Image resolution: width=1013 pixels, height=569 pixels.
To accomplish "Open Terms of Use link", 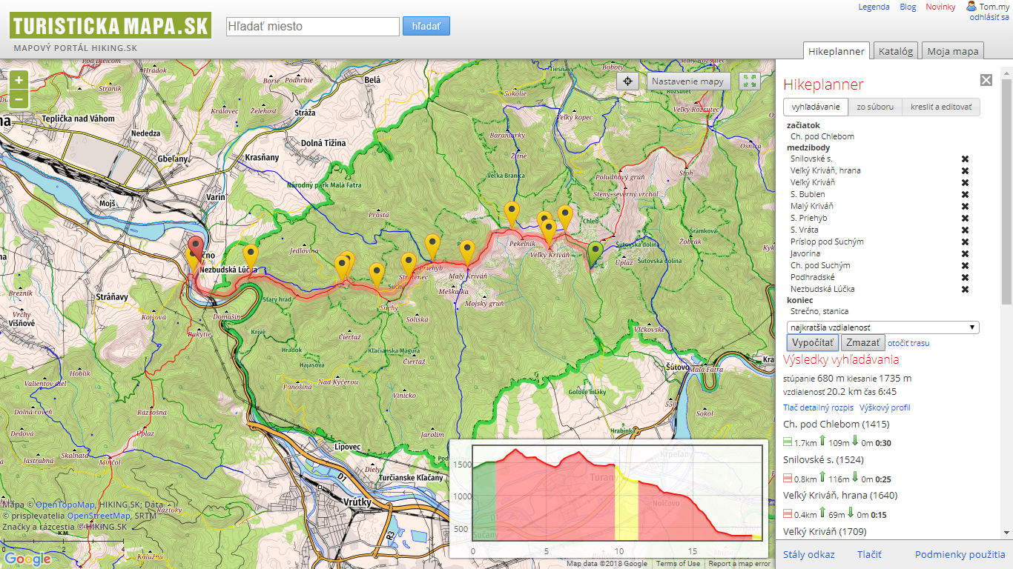I will (678, 564).
